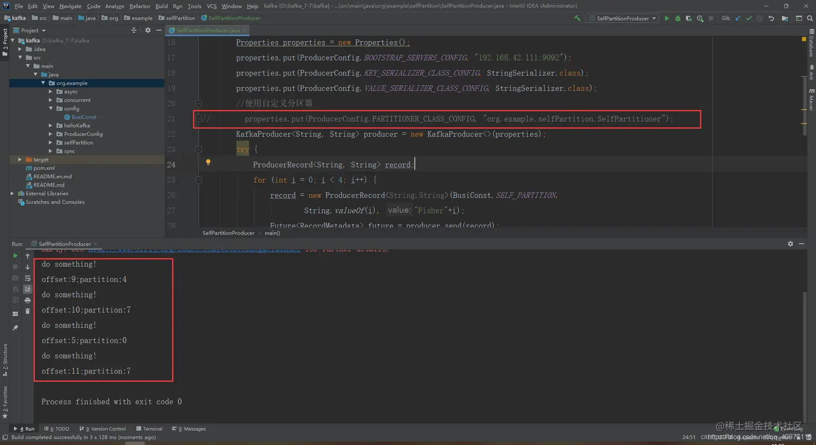Expand the concurrent package
816x445 pixels.
(x=51, y=100)
